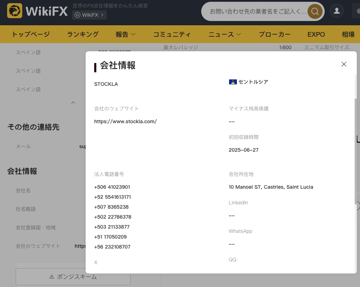Click the warning triangle on ポンジスキーム
360x287 pixels.
(52, 277)
